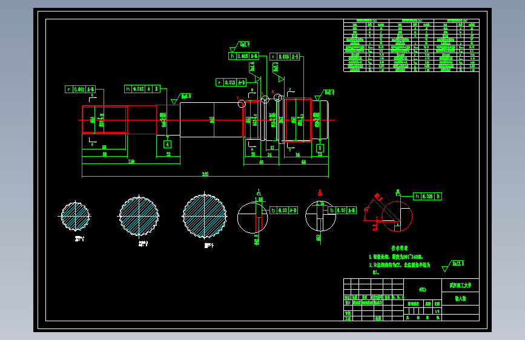The image size is (525, 340).
Task: Click 武汉理工大学 in title block
Action: [460, 286]
